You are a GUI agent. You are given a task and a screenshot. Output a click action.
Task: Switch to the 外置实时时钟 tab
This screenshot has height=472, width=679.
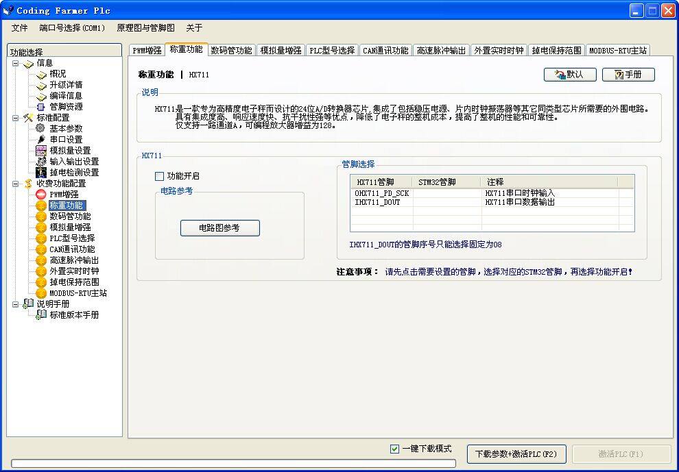pyautogui.click(x=499, y=50)
